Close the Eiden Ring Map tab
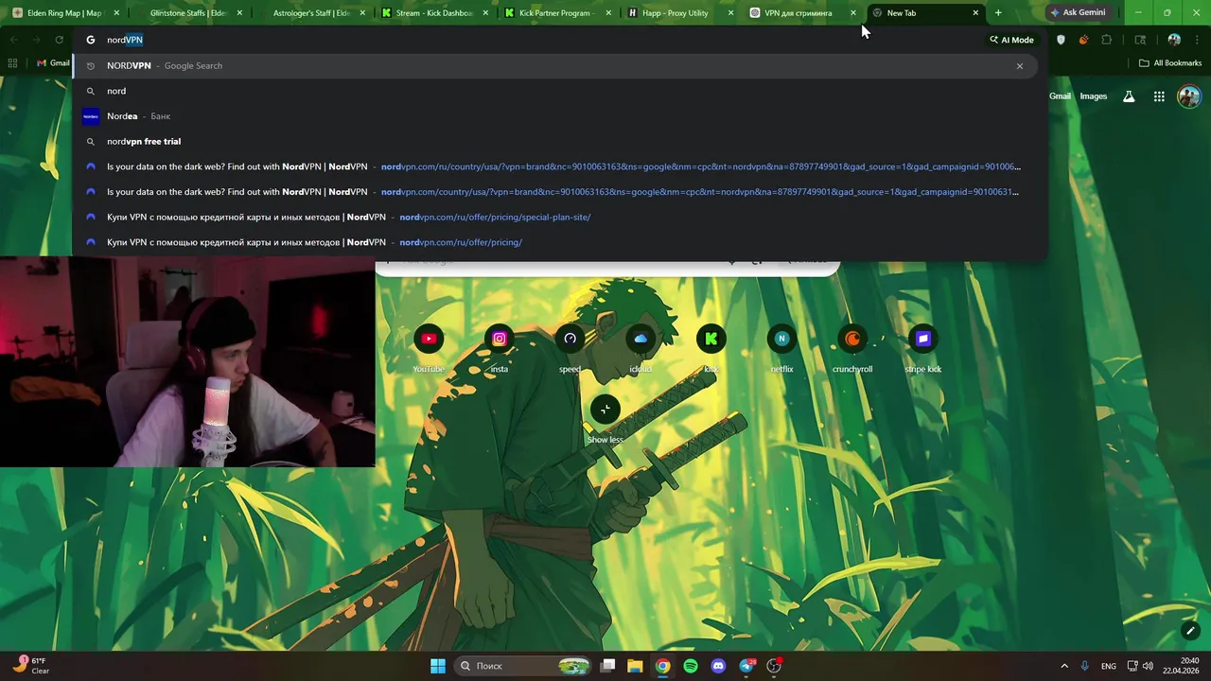The height and width of the screenshot is (681, 1211). (x=116, y=13)
